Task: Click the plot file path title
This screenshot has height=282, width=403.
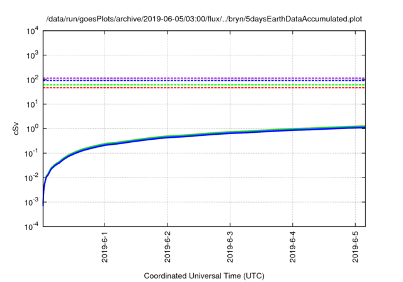Action: click(204, 19)
